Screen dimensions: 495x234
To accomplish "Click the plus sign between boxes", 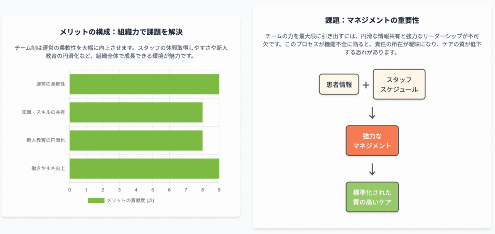I will [366, 85].
